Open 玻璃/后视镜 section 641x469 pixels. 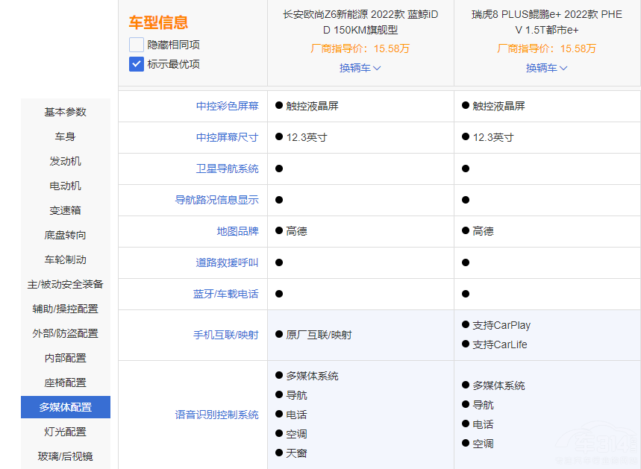click(x=66, y=456)
